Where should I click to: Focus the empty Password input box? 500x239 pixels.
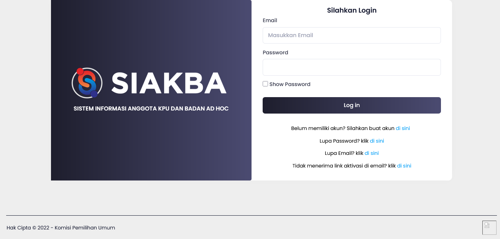[x=352, y=67]
